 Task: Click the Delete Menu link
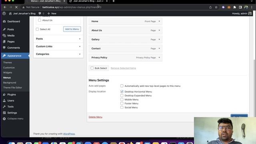tap(96, 117)
